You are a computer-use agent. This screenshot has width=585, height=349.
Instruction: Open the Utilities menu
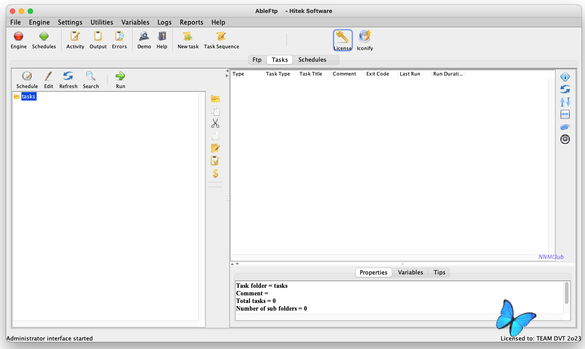click(x=102, y=22)
